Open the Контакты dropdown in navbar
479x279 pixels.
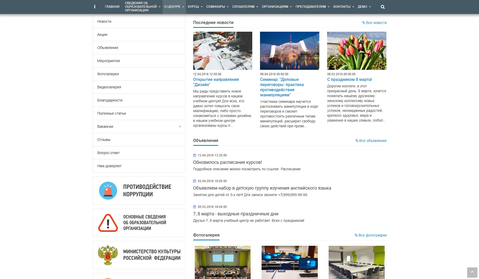[x=343, y=7]
